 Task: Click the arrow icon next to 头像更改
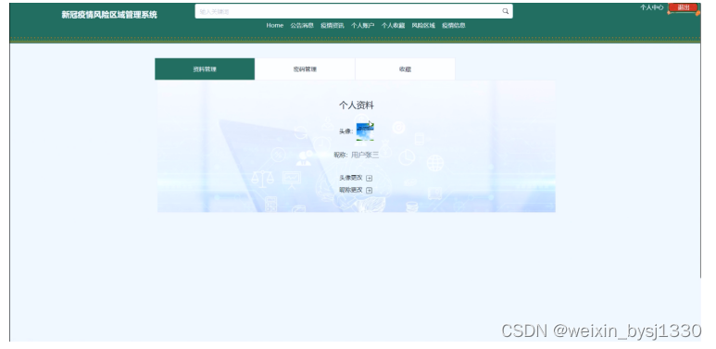pos(369,179)
